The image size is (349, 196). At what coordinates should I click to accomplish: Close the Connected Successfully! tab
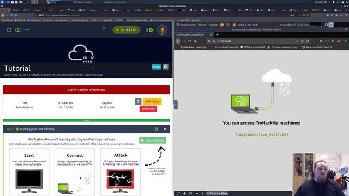pyautogui.click(x=211, y=35)
